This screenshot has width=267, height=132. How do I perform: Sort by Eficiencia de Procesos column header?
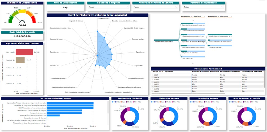(230, 72)
